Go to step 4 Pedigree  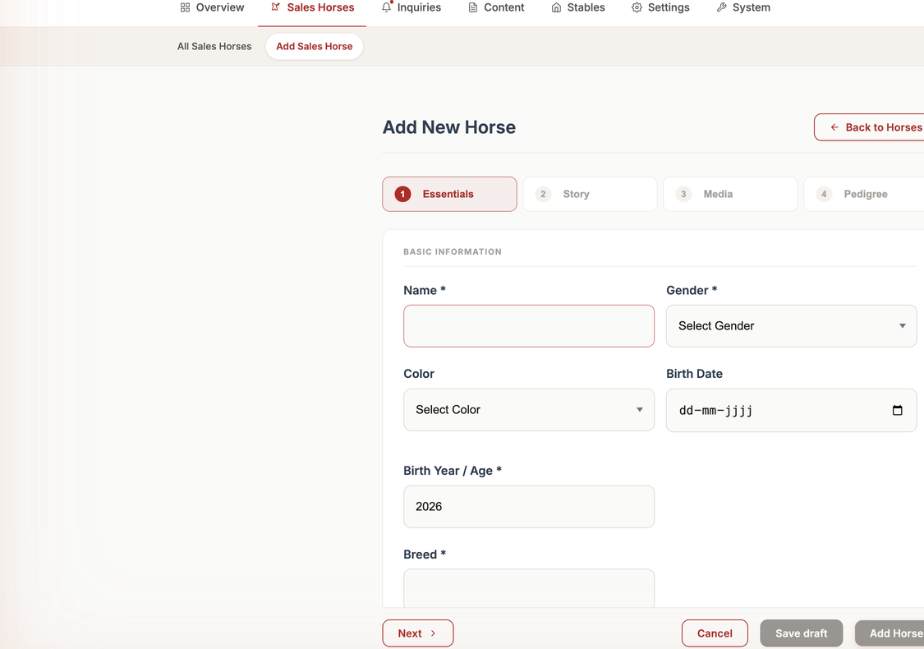coord(864,194)
